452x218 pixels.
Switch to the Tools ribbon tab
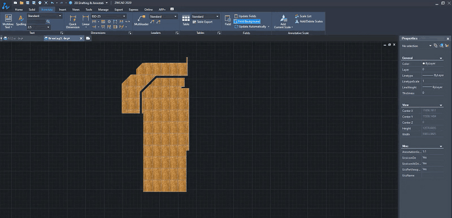[89, 10]
